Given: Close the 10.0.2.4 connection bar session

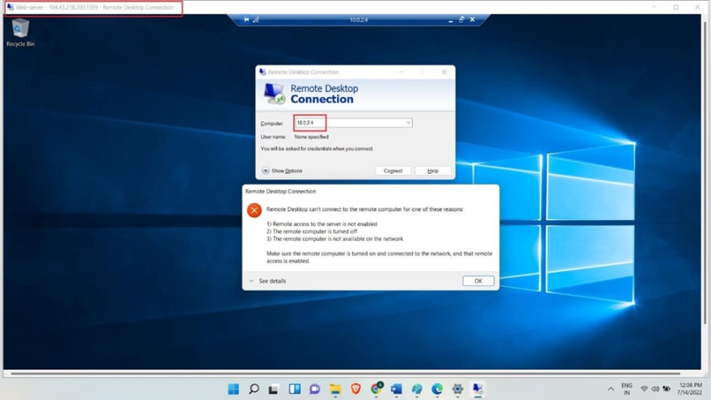Looking at the screenshot, I should coord(473,19).
